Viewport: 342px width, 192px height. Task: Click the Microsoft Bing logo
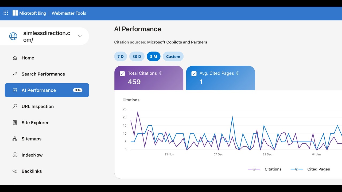click(29, 13)
